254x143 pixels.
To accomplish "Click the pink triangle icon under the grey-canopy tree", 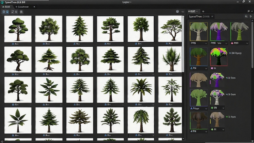I will [x=232, y=43].
